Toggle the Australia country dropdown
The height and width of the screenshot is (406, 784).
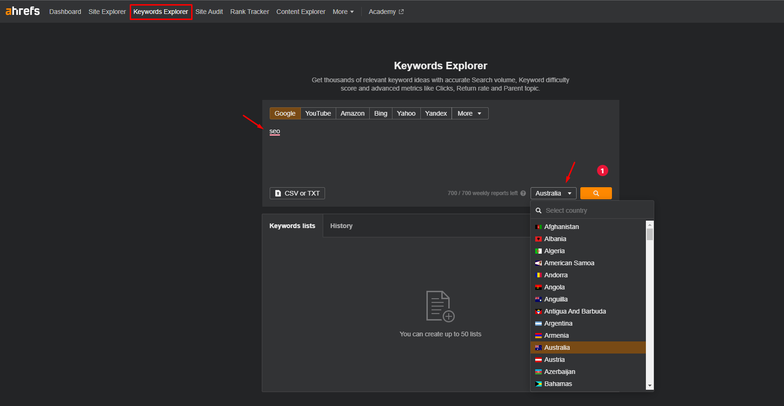553,193
